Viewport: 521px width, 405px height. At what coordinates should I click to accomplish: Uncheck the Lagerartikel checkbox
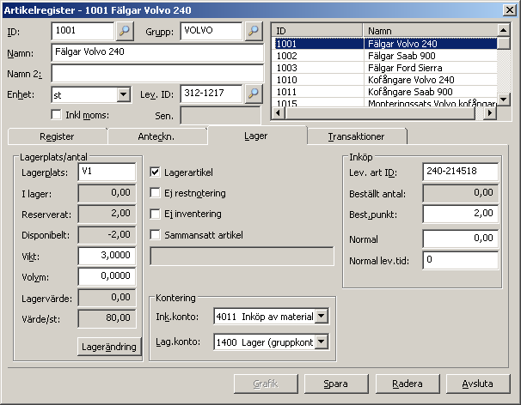coord(155,172)
